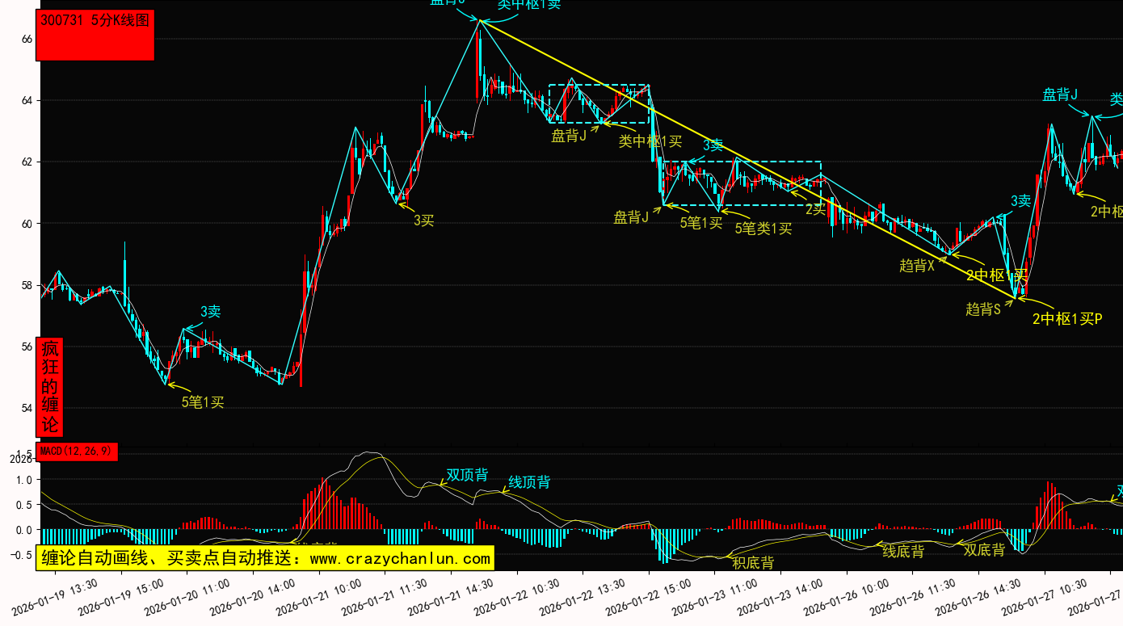Click the 积底背 MACD marker
The height and width of the screenshot is (626, 1123).
coord(753,562)
